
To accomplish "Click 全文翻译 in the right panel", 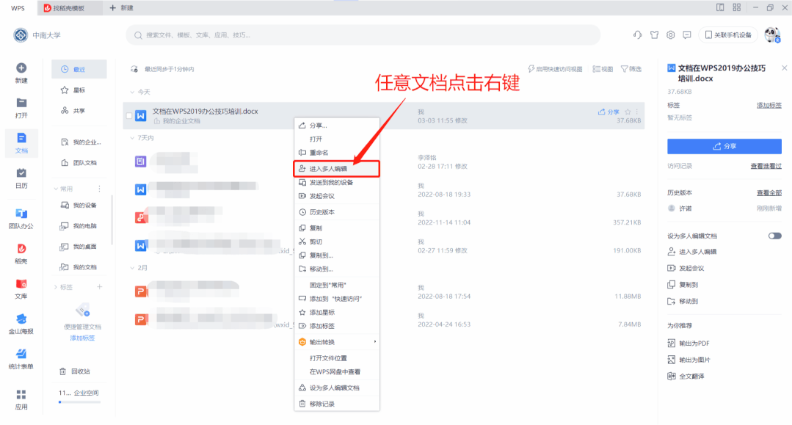I will [686, 376].
